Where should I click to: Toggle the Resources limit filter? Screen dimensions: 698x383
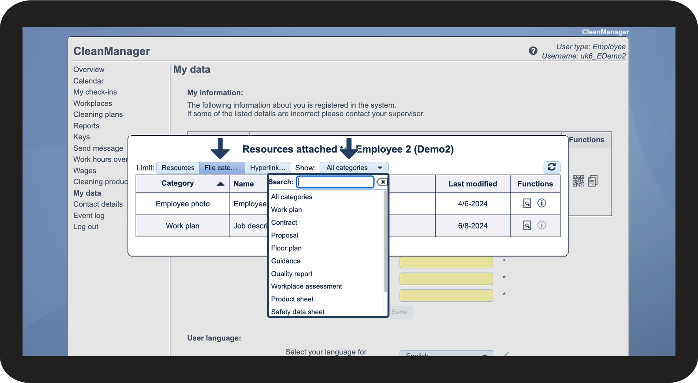coord(178,168)
